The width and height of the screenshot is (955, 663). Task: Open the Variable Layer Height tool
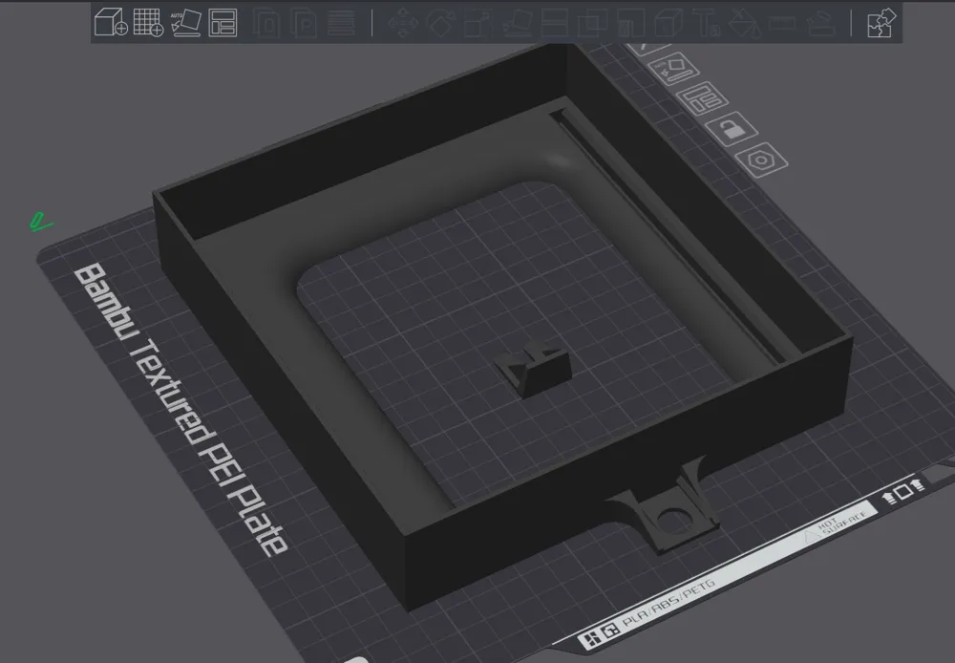click(x=341, y=23)
